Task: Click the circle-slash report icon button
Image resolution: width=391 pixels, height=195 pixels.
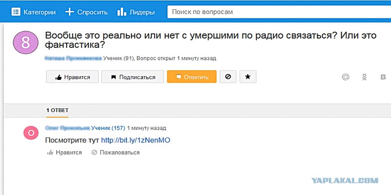Action: tap(228, 77)
